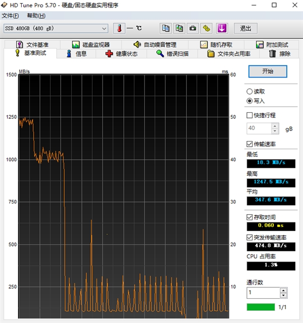Toggle the 传输速率 transfer rate checkbox
This screenshot has width=303, height=323.
pyautogui.click(x=249, y=144)
